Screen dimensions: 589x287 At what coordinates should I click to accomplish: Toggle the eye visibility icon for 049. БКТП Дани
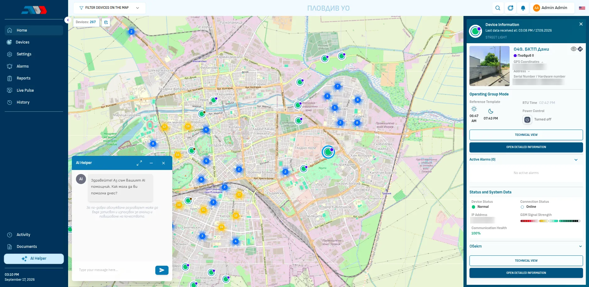coord(573,49)
